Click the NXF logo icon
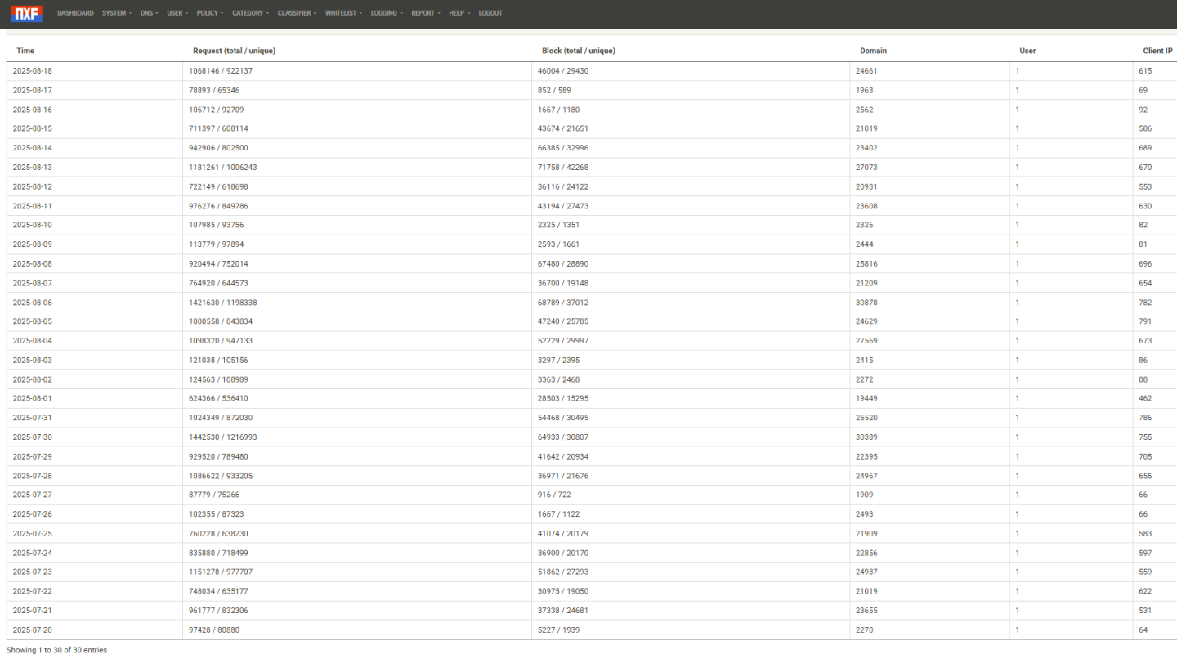Viewport: 1177px width, 659px height. 26,12
